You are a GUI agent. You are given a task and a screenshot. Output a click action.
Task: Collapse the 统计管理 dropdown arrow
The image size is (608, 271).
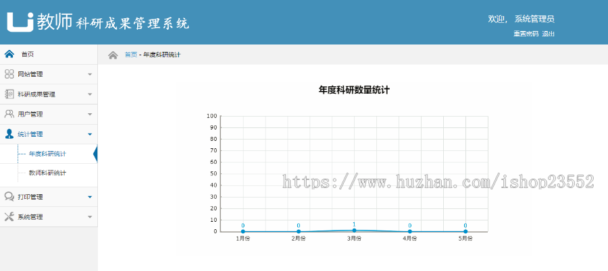click(90, 134)
